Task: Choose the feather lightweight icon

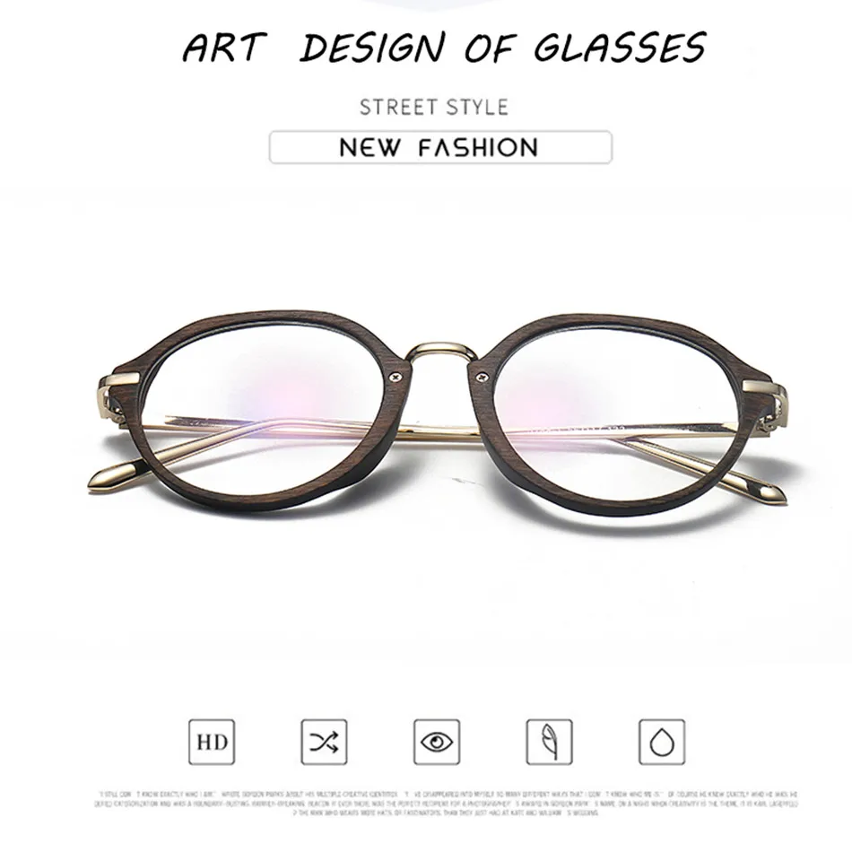Action: coord(550,742)
